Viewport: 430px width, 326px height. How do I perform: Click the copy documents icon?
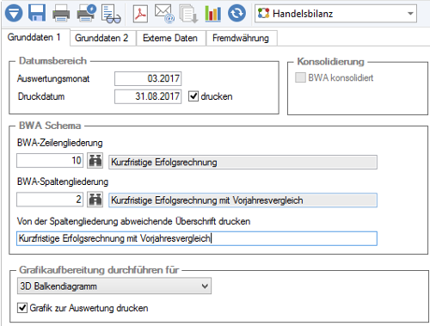tap(188, 14)
